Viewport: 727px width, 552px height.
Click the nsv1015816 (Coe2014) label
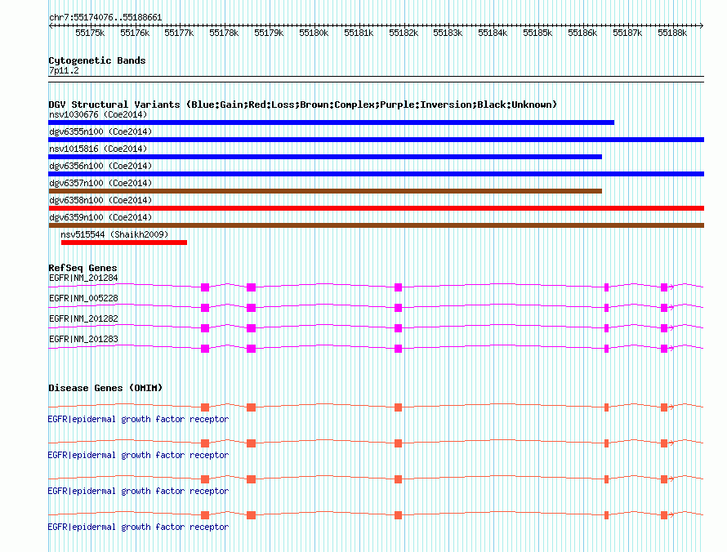(x=98, y=149)
